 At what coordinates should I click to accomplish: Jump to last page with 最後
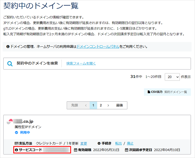(120, 105)
